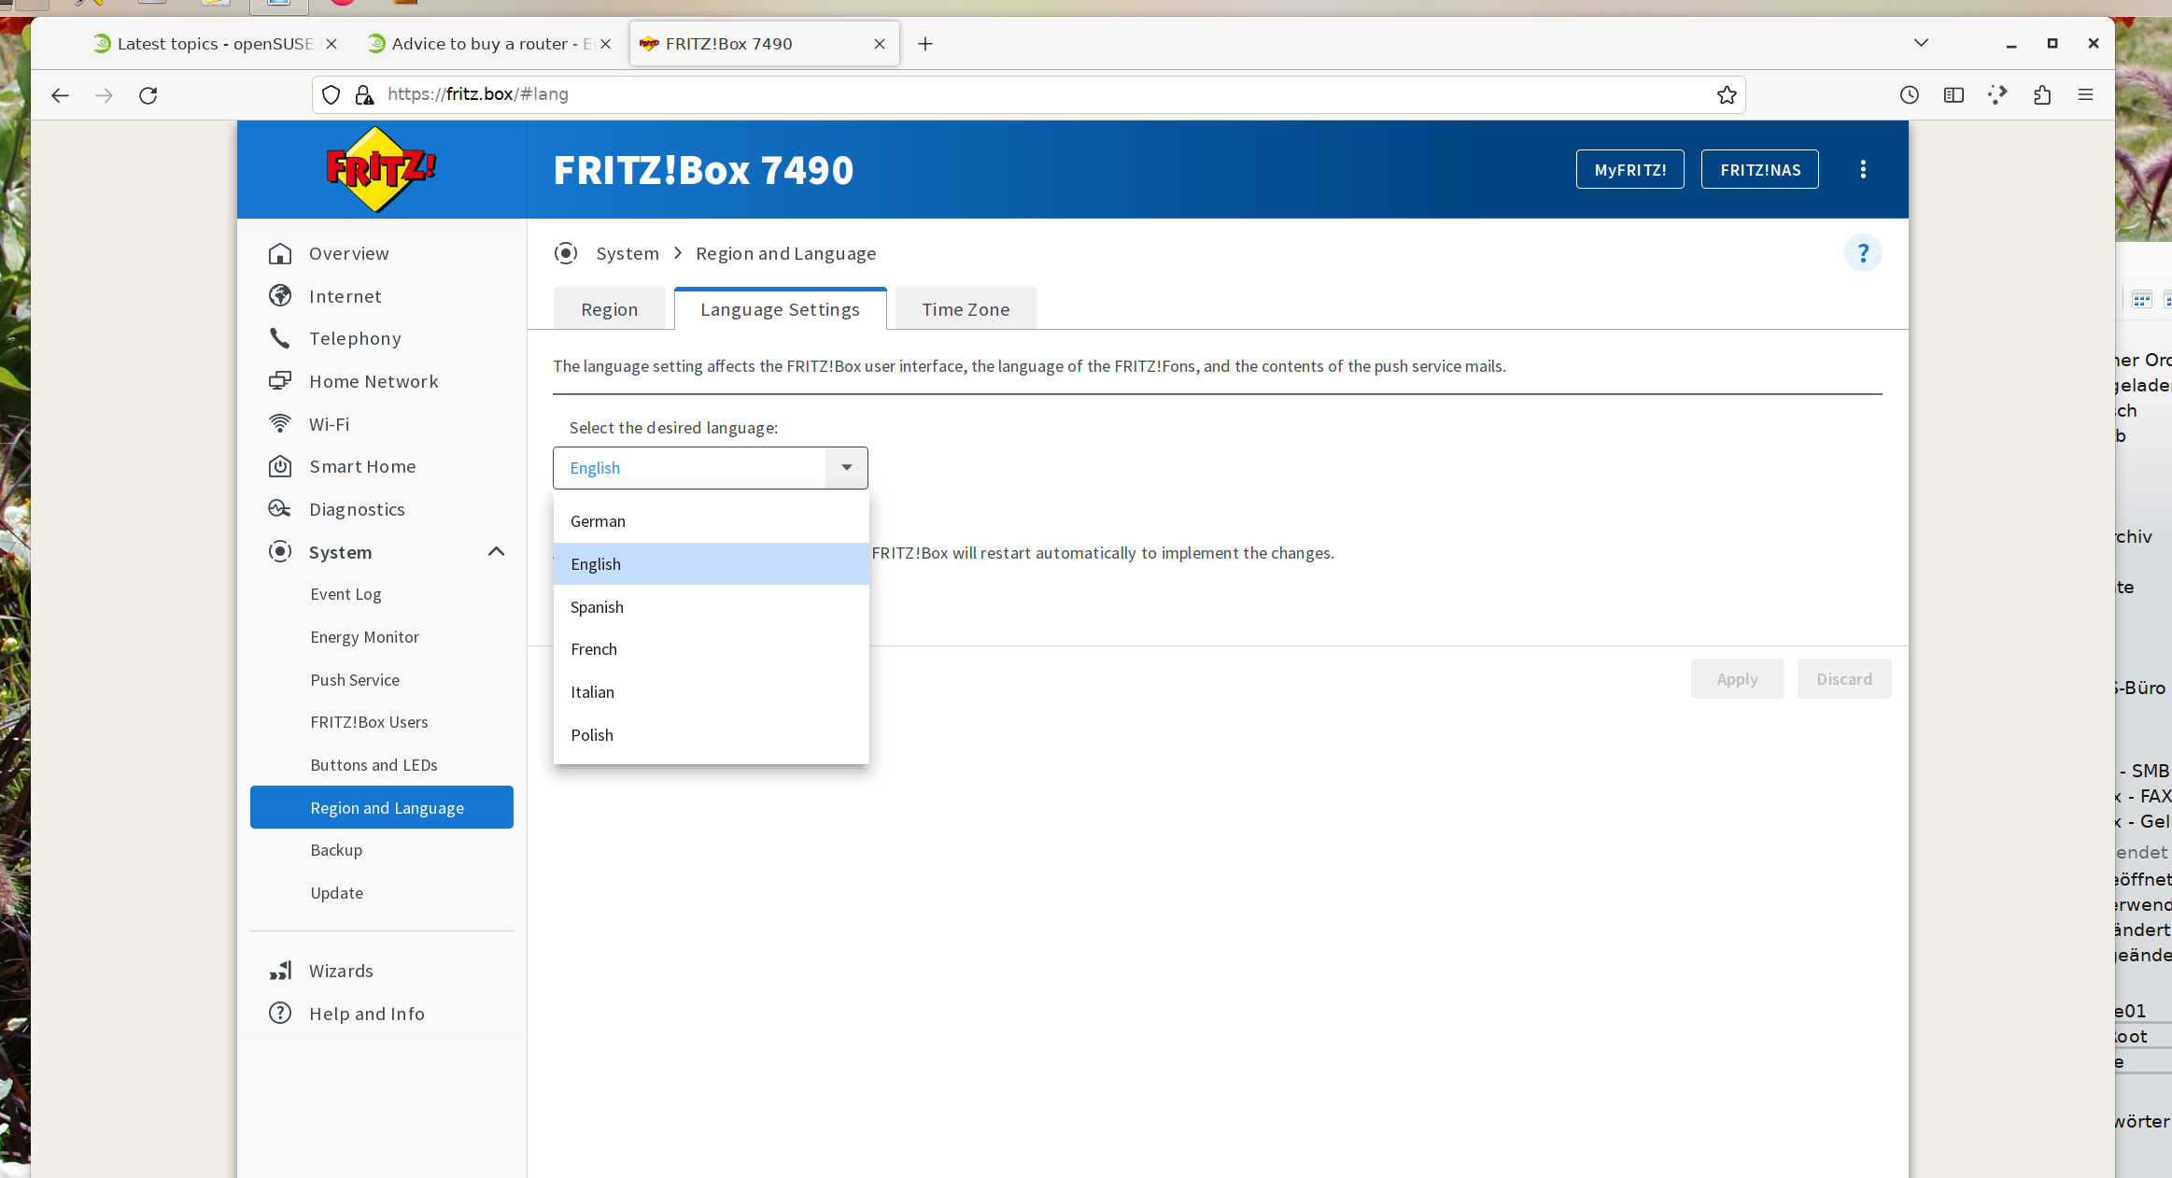Switch to the Language Settings tab
The image size is (2172, 1178).
coord(780,309)
